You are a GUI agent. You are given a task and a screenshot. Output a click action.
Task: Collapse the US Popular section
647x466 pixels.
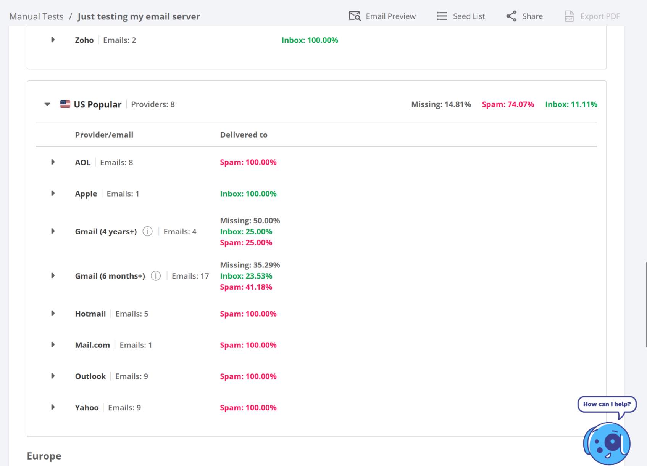[47, 104]
